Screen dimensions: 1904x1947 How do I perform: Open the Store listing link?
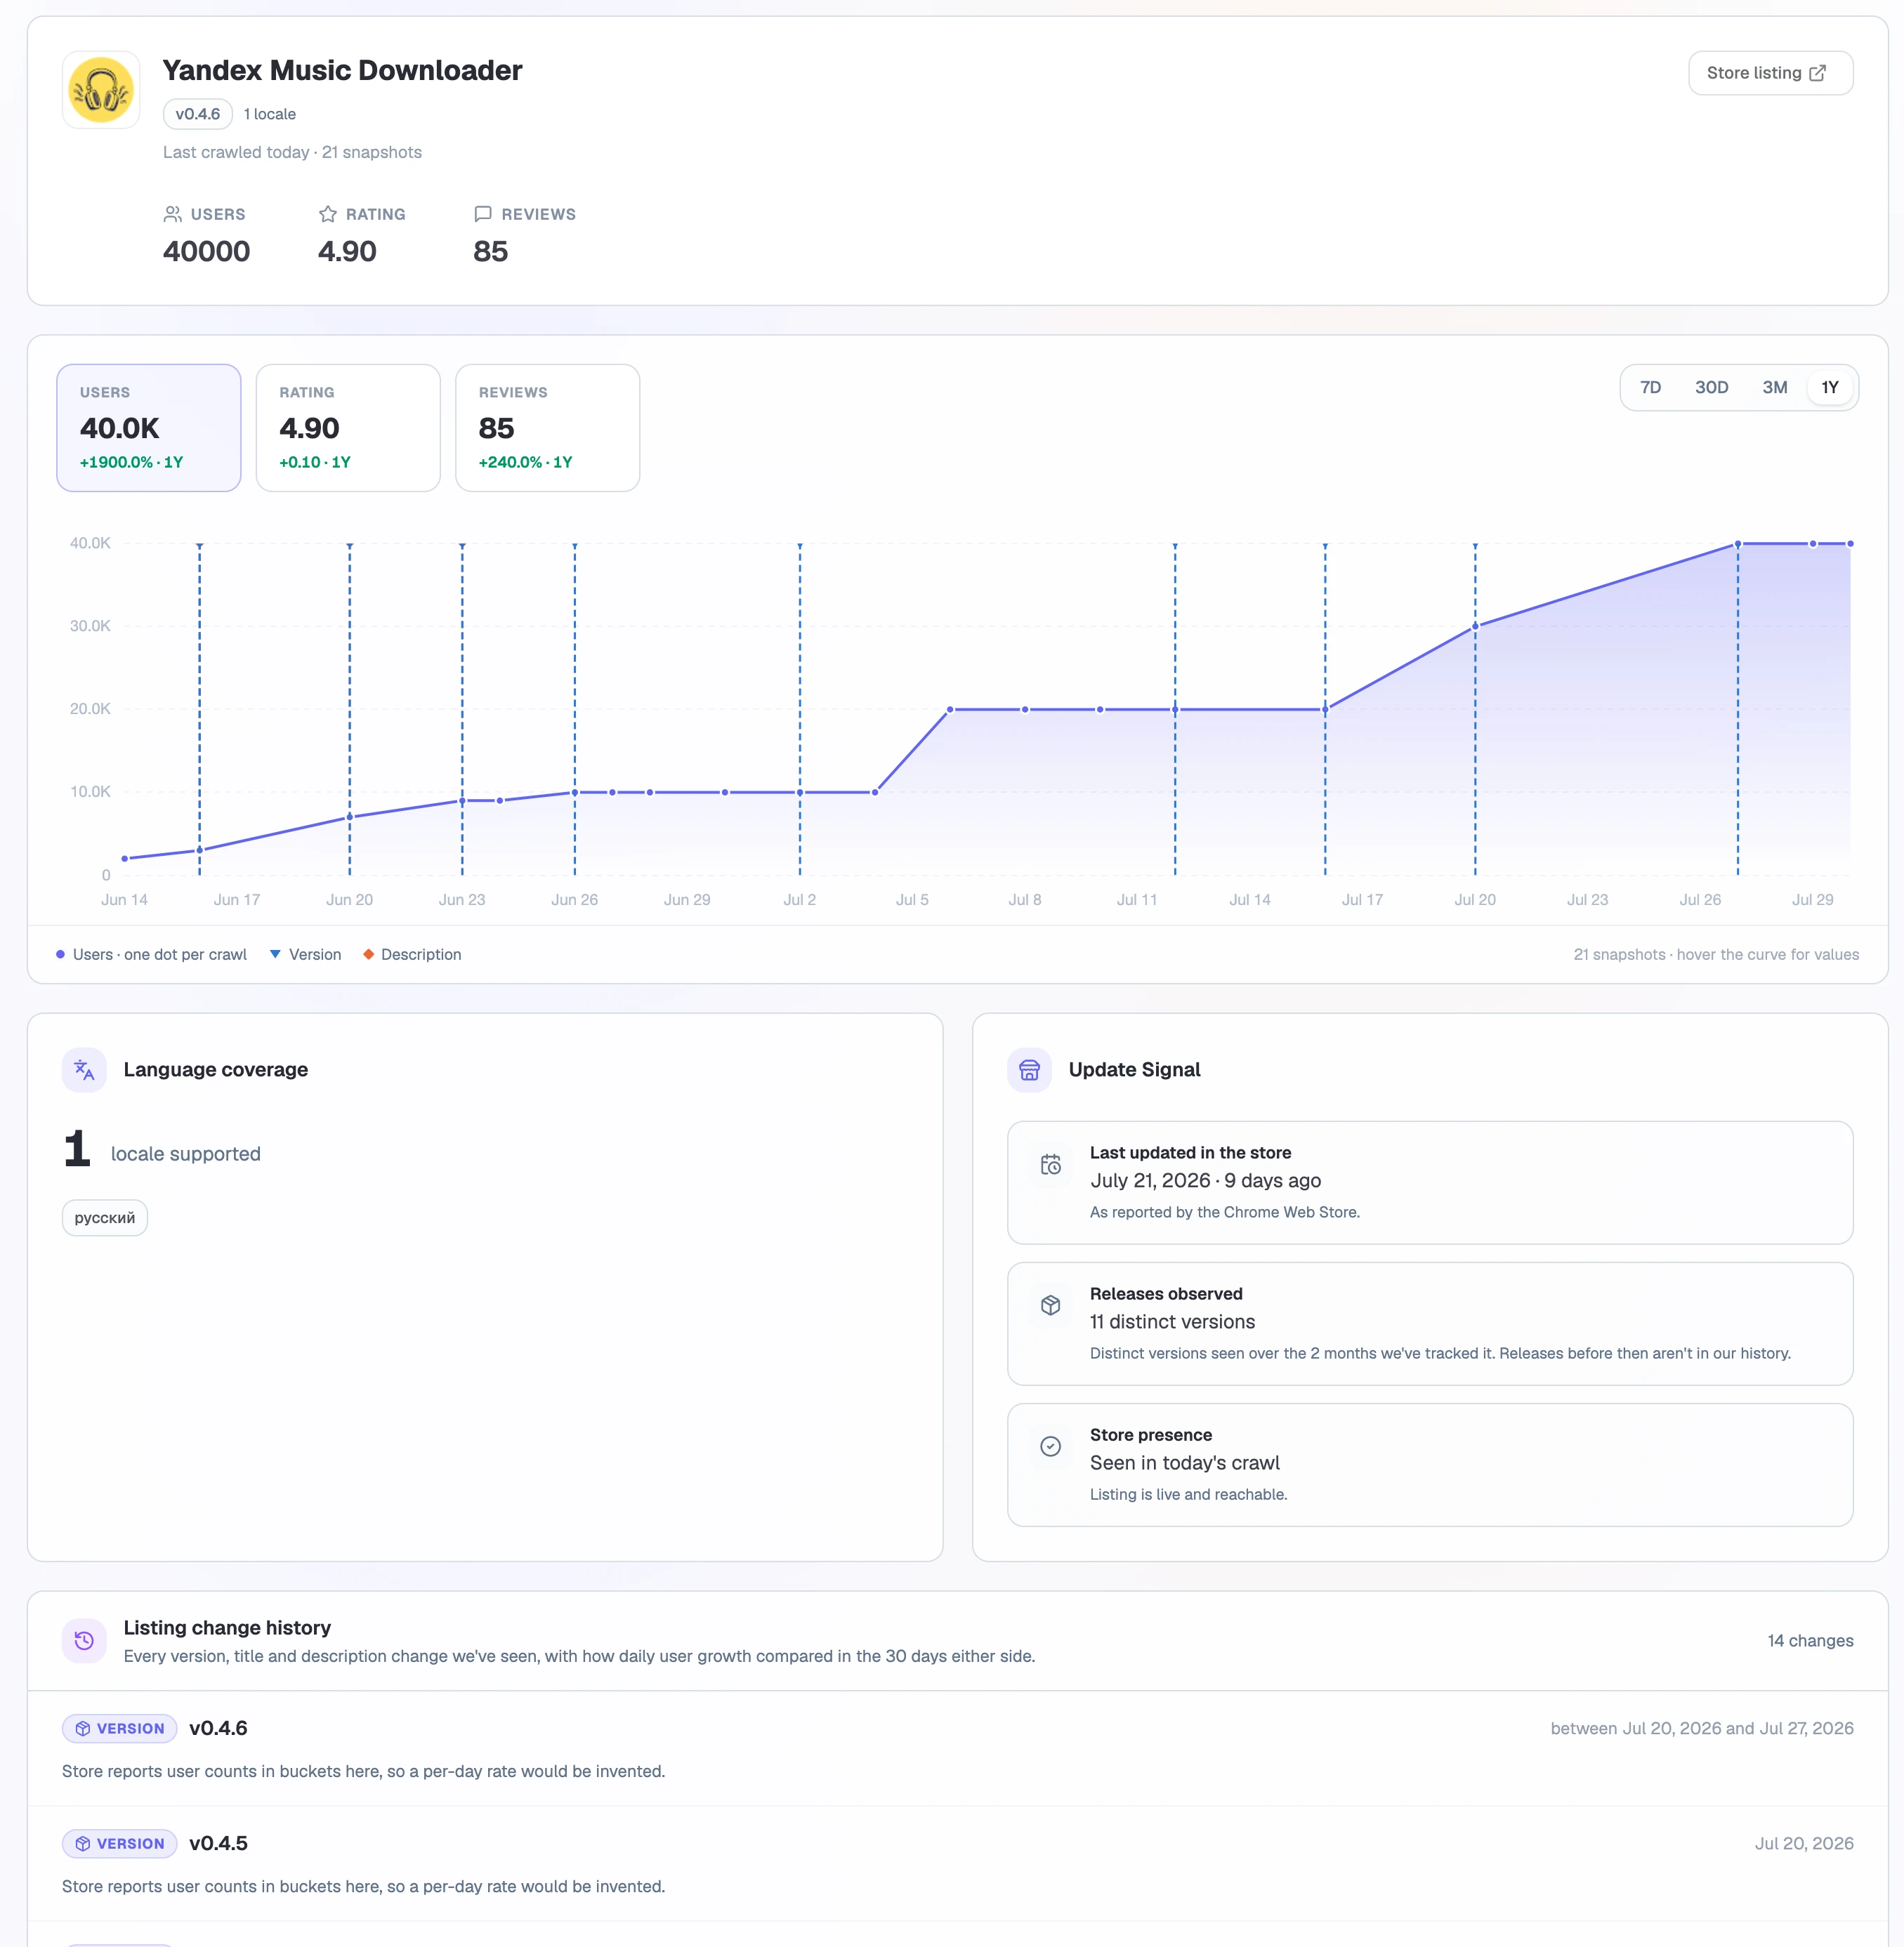click(x=1770, y=73)
